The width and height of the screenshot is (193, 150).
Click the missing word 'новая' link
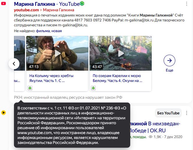coord(56,31)
